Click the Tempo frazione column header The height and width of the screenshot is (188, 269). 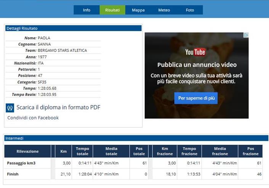tap(189, 151)
